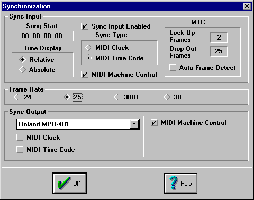Select the 25 frame rate option

[67, 97]
